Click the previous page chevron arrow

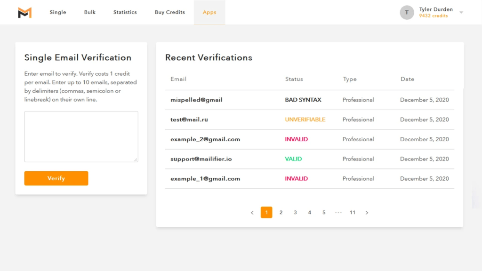(252, 212)
